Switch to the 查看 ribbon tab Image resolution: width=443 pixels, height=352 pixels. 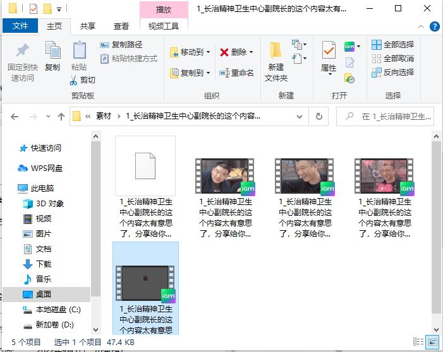[121, 26]
